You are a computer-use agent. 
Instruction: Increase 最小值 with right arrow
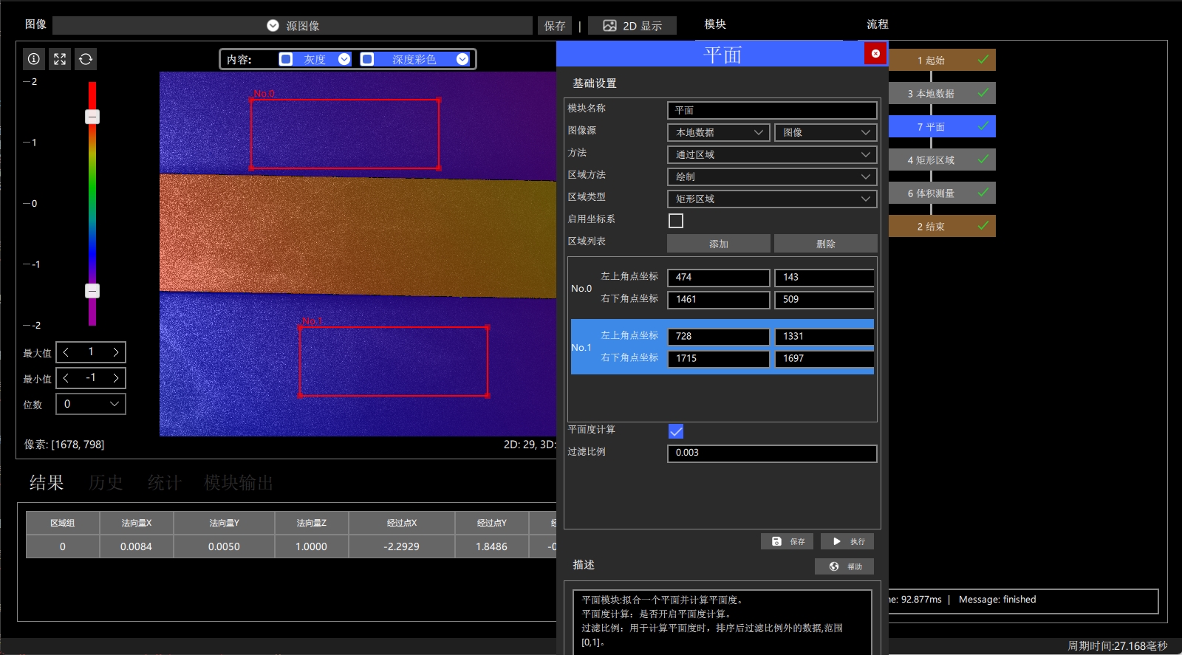pos(116,378)
